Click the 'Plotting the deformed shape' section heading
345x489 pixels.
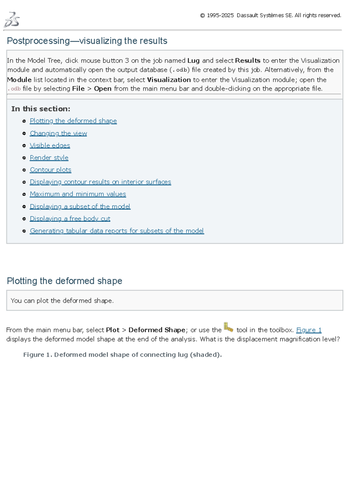pyautogui.click(x=65, y=281)
